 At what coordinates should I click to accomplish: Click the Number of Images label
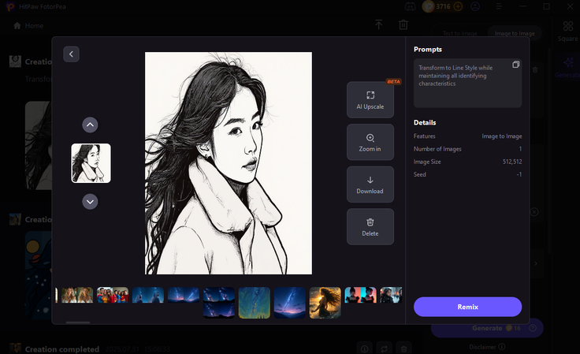pyautogui.click(x=437, y=149)
